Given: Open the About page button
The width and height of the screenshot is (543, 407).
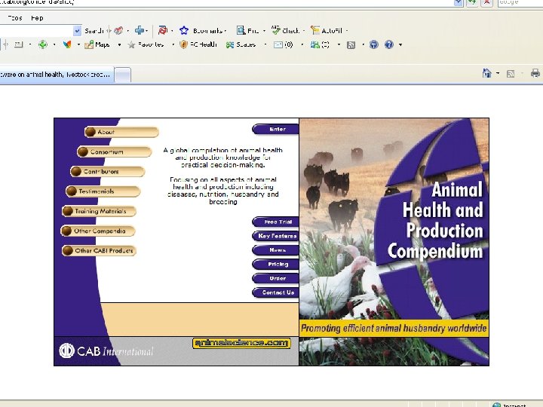Looking at the screenshot, I should tap(121, 132).
